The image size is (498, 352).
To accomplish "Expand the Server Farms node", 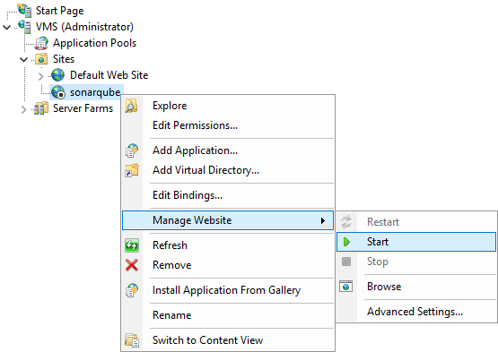I will point(23,110).
